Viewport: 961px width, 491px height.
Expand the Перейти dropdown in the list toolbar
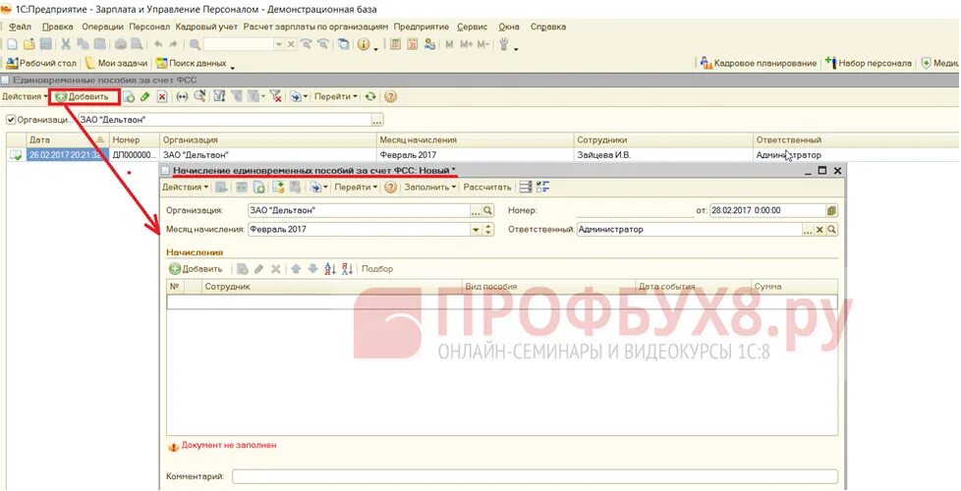click(336, 96)
